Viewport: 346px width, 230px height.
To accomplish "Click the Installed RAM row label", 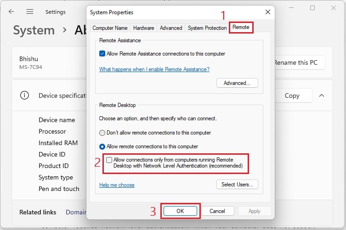I will [x=58, y=143].
